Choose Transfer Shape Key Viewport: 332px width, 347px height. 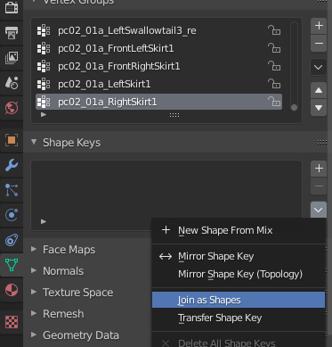pyautogui.click(x=239, y=318)
